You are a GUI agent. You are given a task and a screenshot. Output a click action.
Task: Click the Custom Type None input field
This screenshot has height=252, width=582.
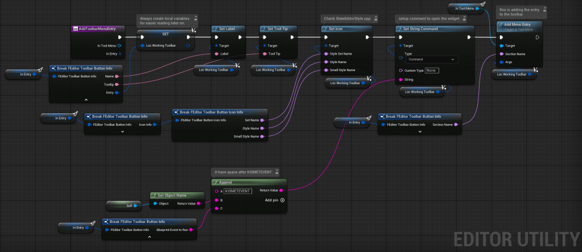tap(432, 70)
